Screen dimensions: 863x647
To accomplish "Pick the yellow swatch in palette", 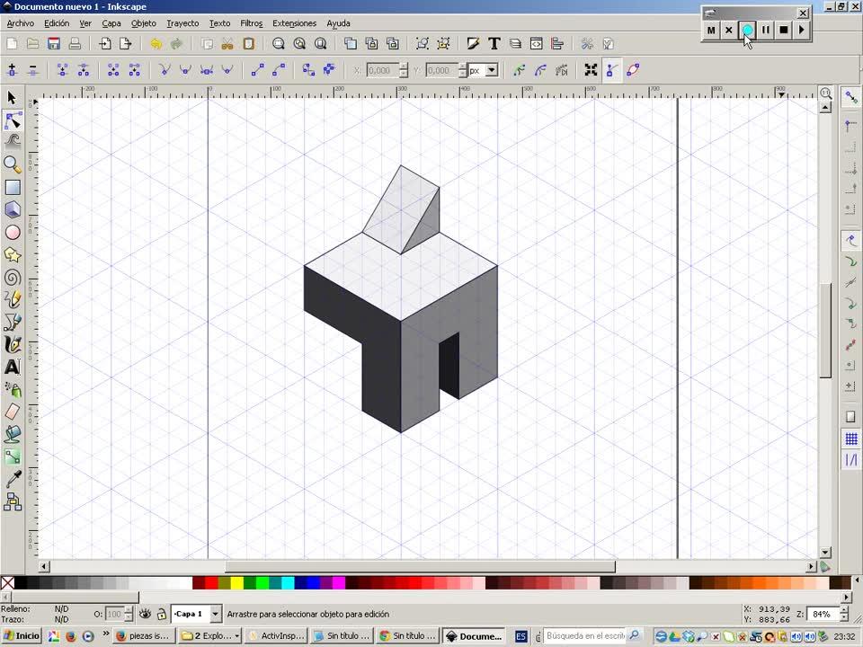I will point(236,583).
